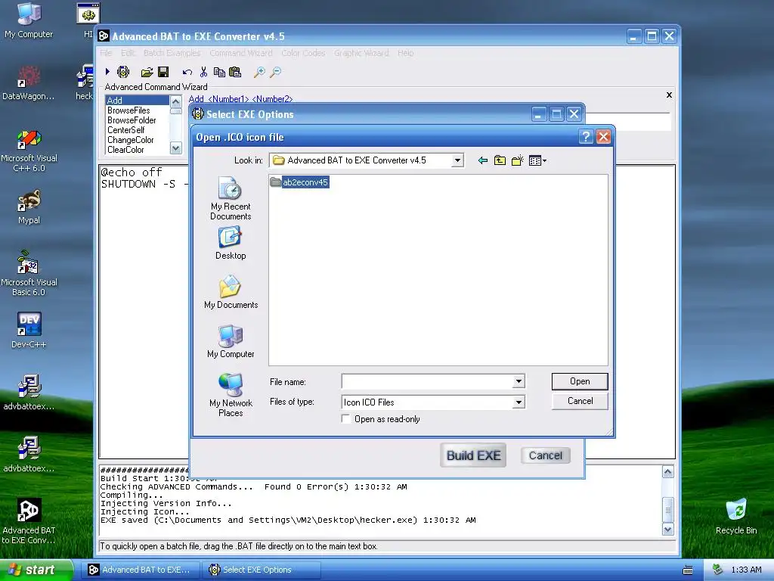Jump to Desktop in places bar
774x581 pixels.
coord(231,243)
